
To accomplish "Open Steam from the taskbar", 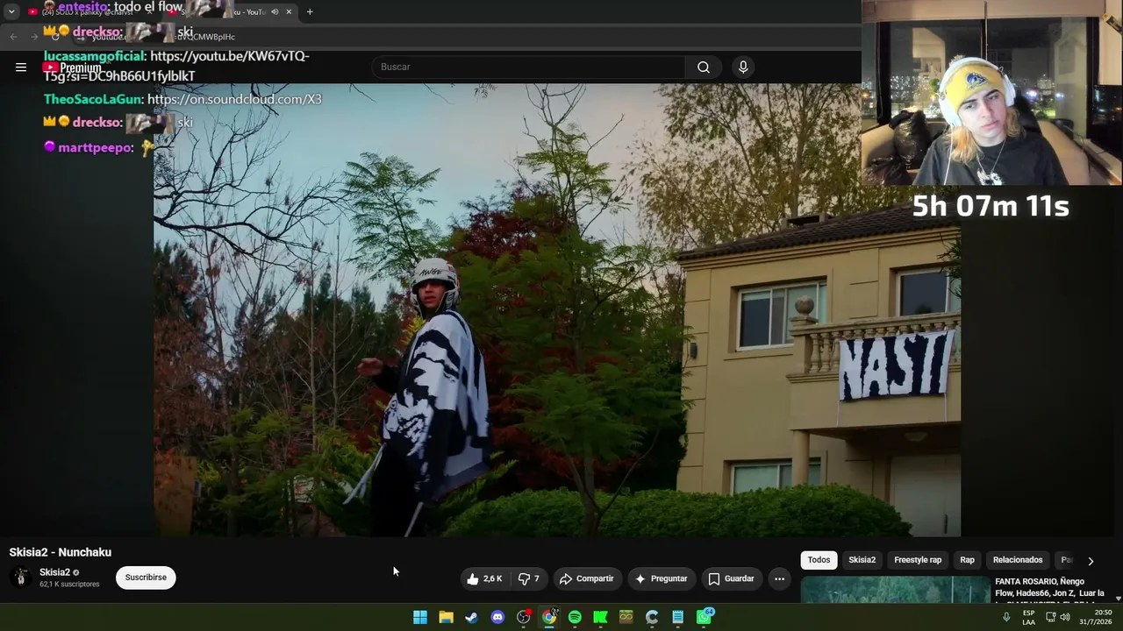I will 472,617.
